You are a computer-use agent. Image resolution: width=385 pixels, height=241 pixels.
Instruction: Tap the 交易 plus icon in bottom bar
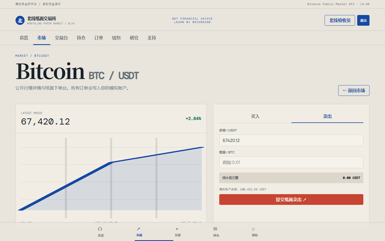[177, 229]
